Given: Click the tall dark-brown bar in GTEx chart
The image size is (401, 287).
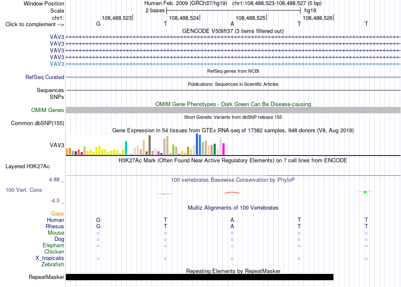Looking at the screenshot, I should click(149, 145).
